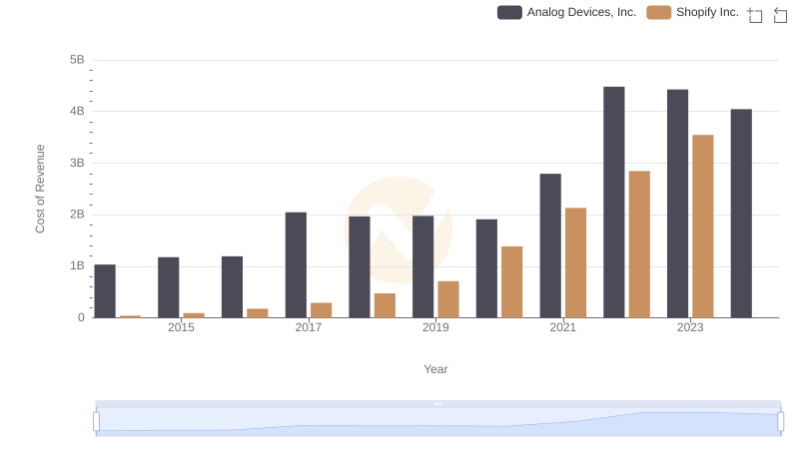Click the range slider preview area
This screenshot has height=460, width=799.
point(438,422)
